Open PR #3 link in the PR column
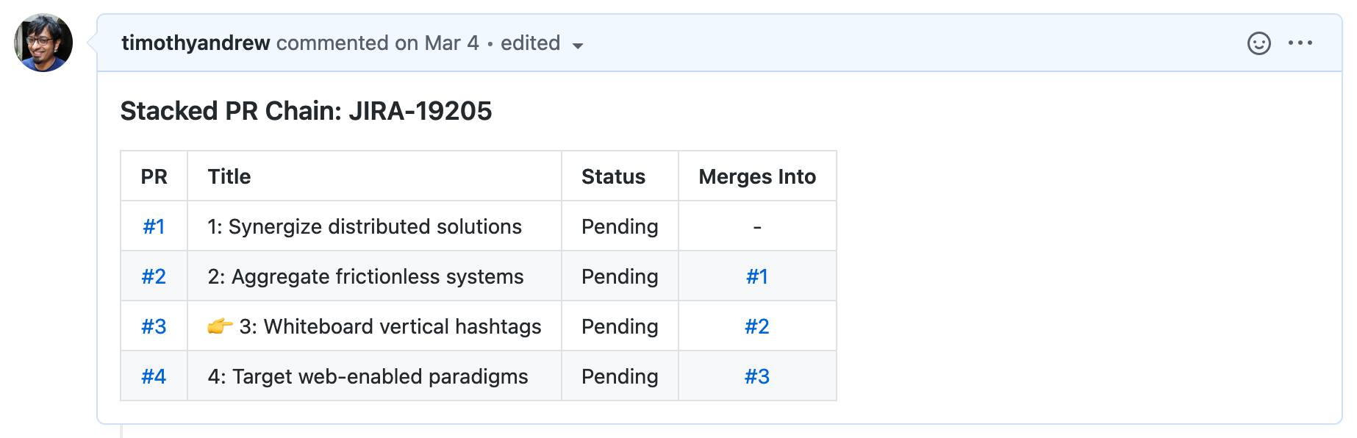 point(154,326)
